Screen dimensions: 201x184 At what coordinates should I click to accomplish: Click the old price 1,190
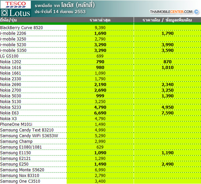point(167,153)
